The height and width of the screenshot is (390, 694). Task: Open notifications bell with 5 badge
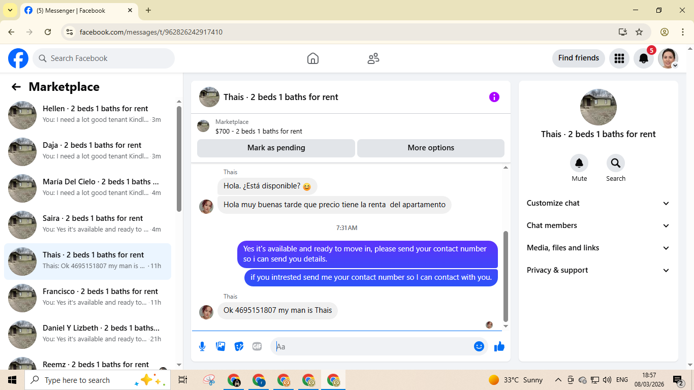644,58
